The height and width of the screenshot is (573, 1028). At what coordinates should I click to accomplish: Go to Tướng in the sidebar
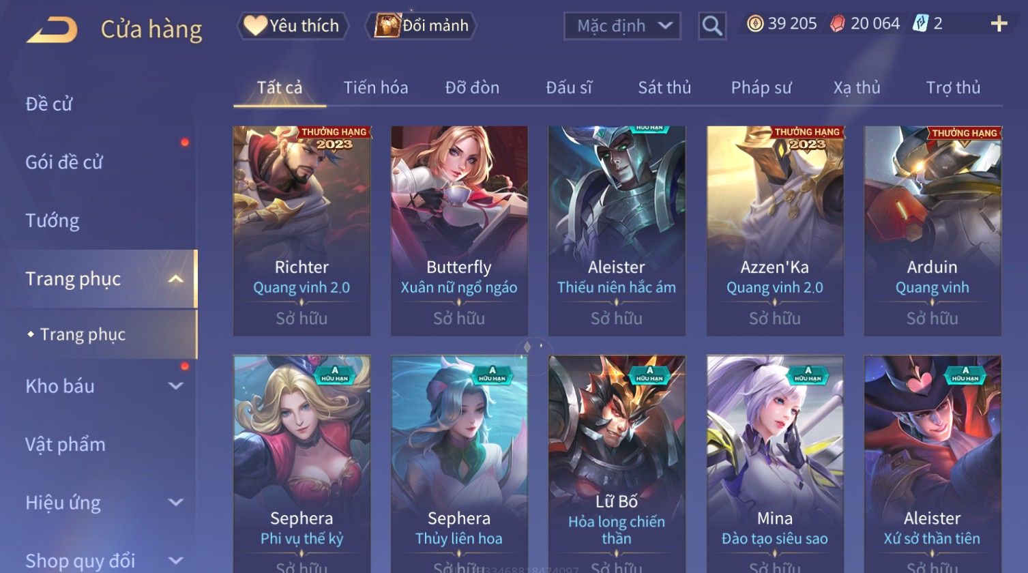click(x=53, y=220)
